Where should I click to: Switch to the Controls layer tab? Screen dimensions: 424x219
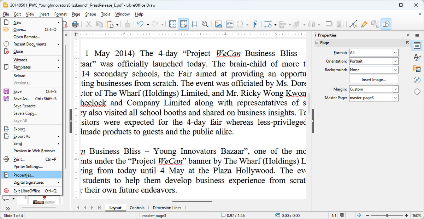pos(137,208)
